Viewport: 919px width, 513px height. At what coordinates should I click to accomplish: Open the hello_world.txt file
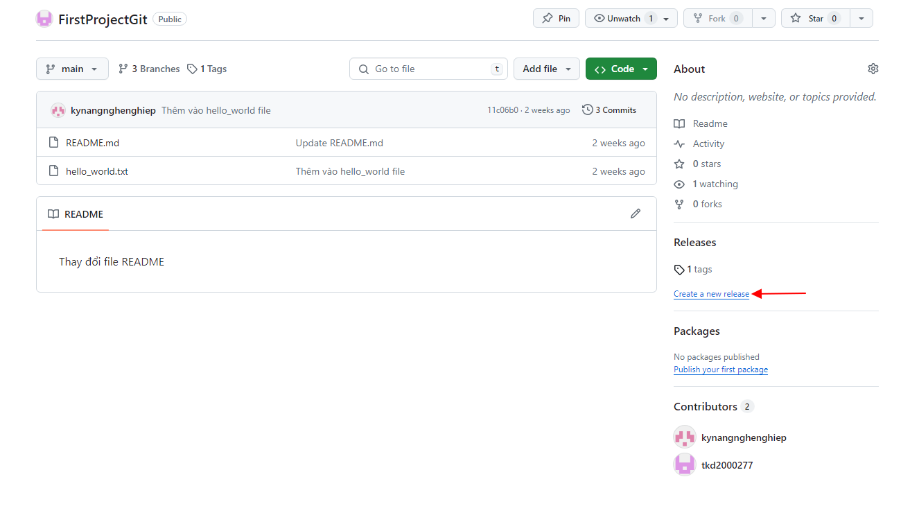click(97, 171)
